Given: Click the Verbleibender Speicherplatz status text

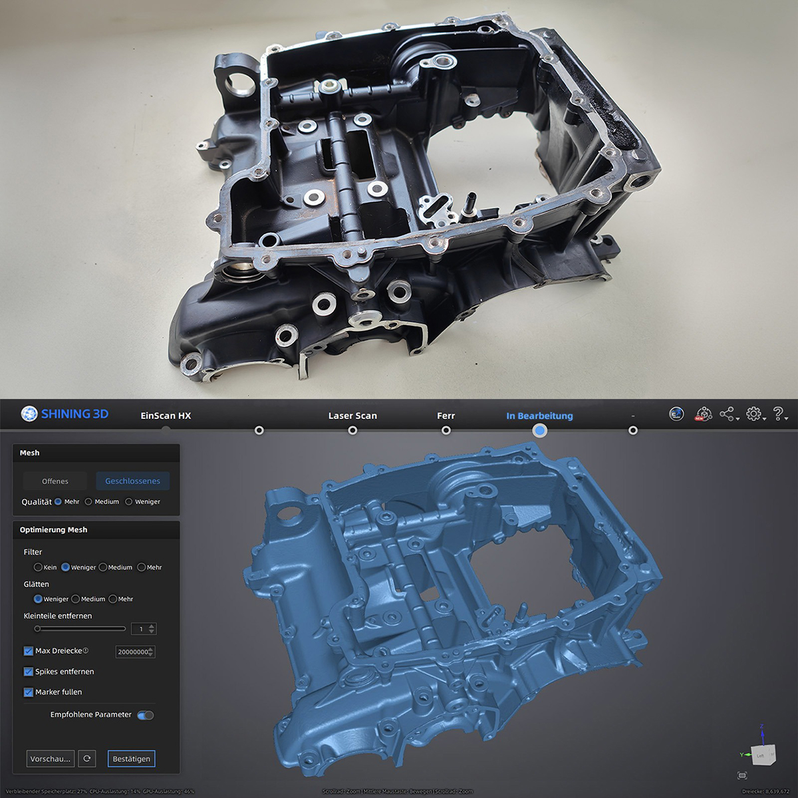Looking at the screenshot, I should tap(46, 791).
